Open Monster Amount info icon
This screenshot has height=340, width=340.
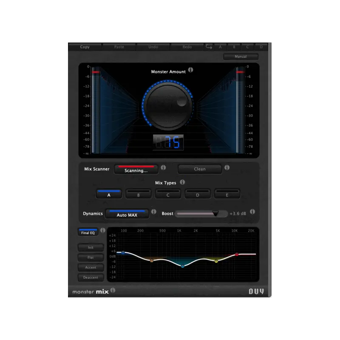(x=190, y=70)
